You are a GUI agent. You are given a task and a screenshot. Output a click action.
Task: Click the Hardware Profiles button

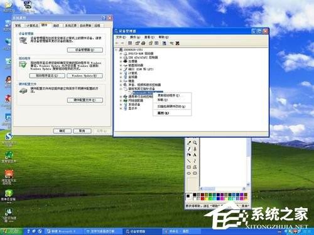85,100
